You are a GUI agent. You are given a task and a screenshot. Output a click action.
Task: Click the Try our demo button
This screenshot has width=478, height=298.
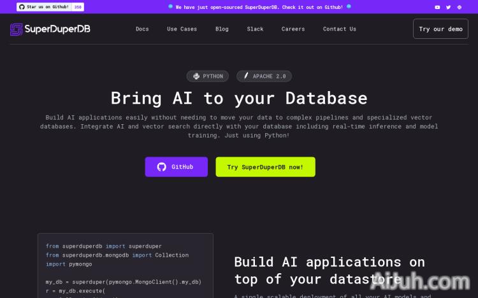pos(440,29)
